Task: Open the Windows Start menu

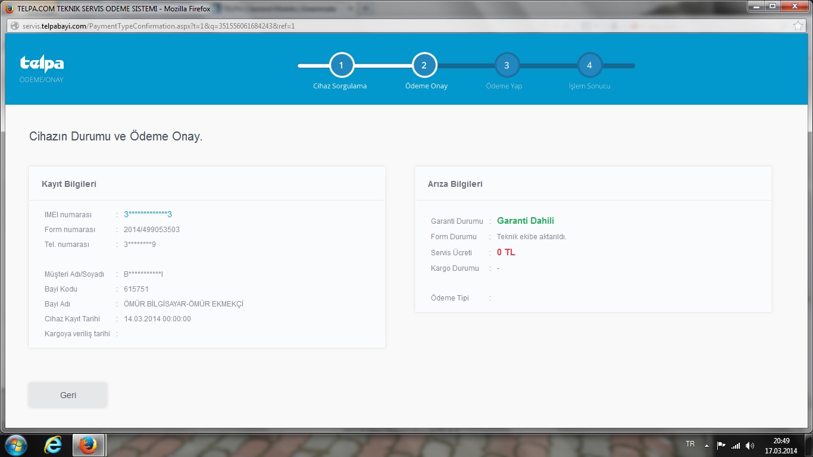Action: [x=16, y=445]
